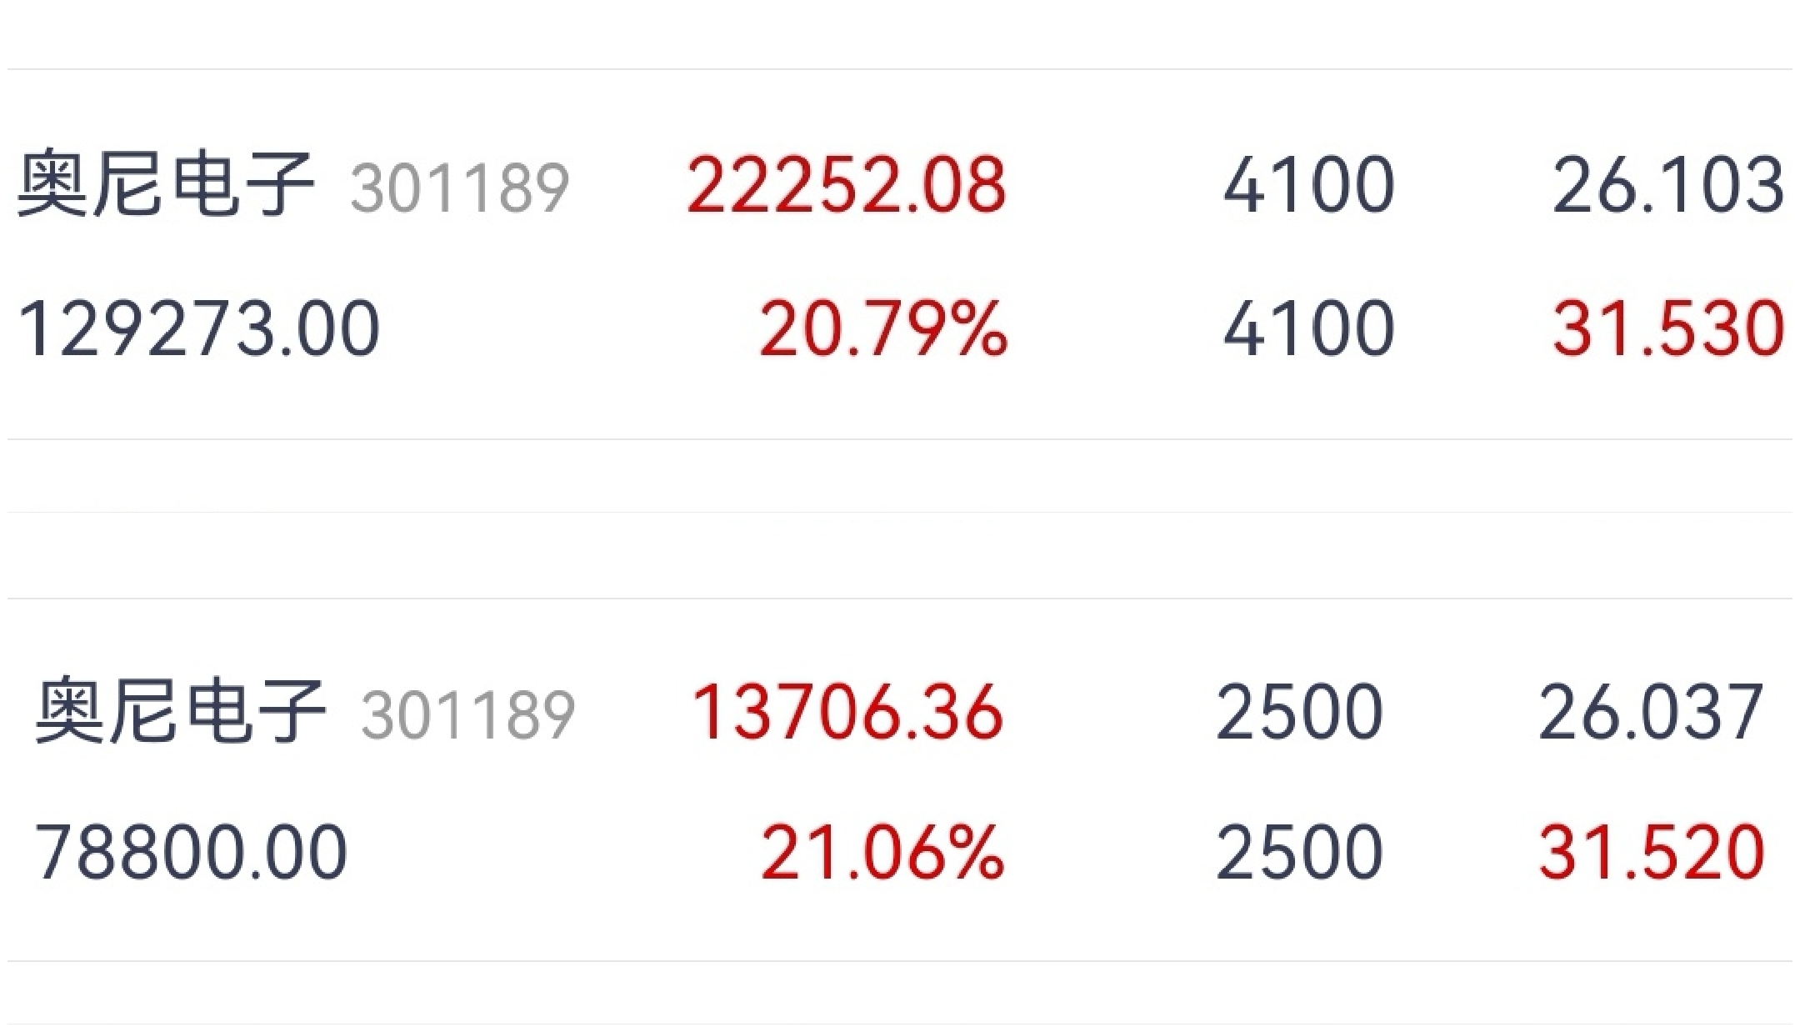Tap cost price 26.037
1800x1032 pixels.
click(x=1651, y=712)
